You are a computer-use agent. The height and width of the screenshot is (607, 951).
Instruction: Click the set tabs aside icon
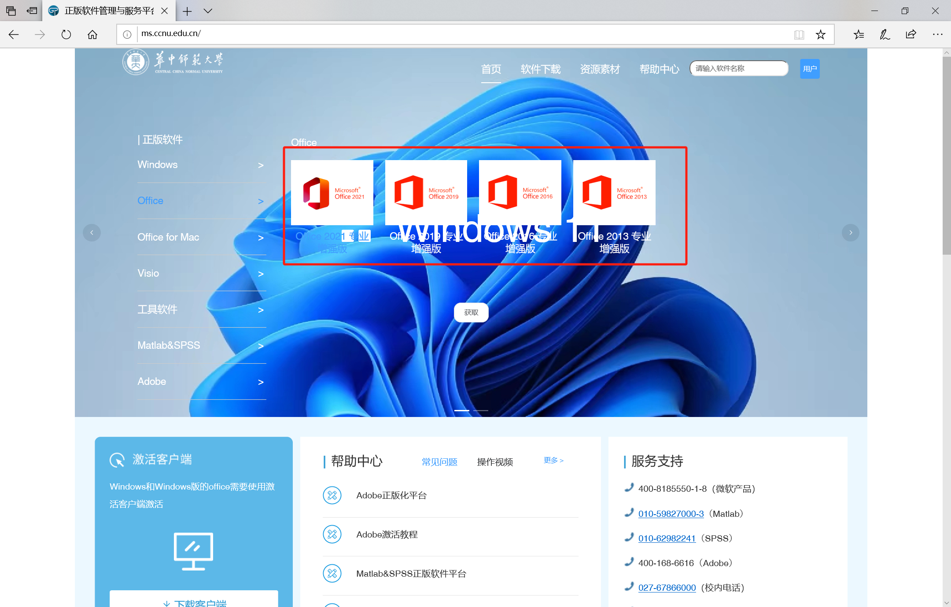click(32, 11)
